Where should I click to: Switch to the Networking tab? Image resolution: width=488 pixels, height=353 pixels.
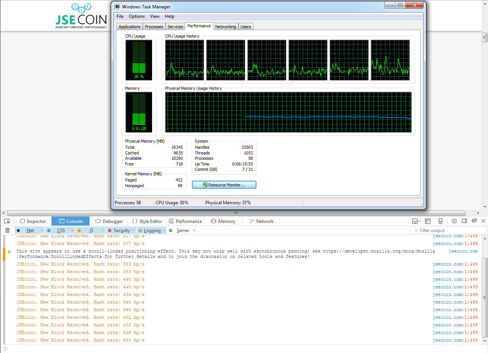[226, 27]
